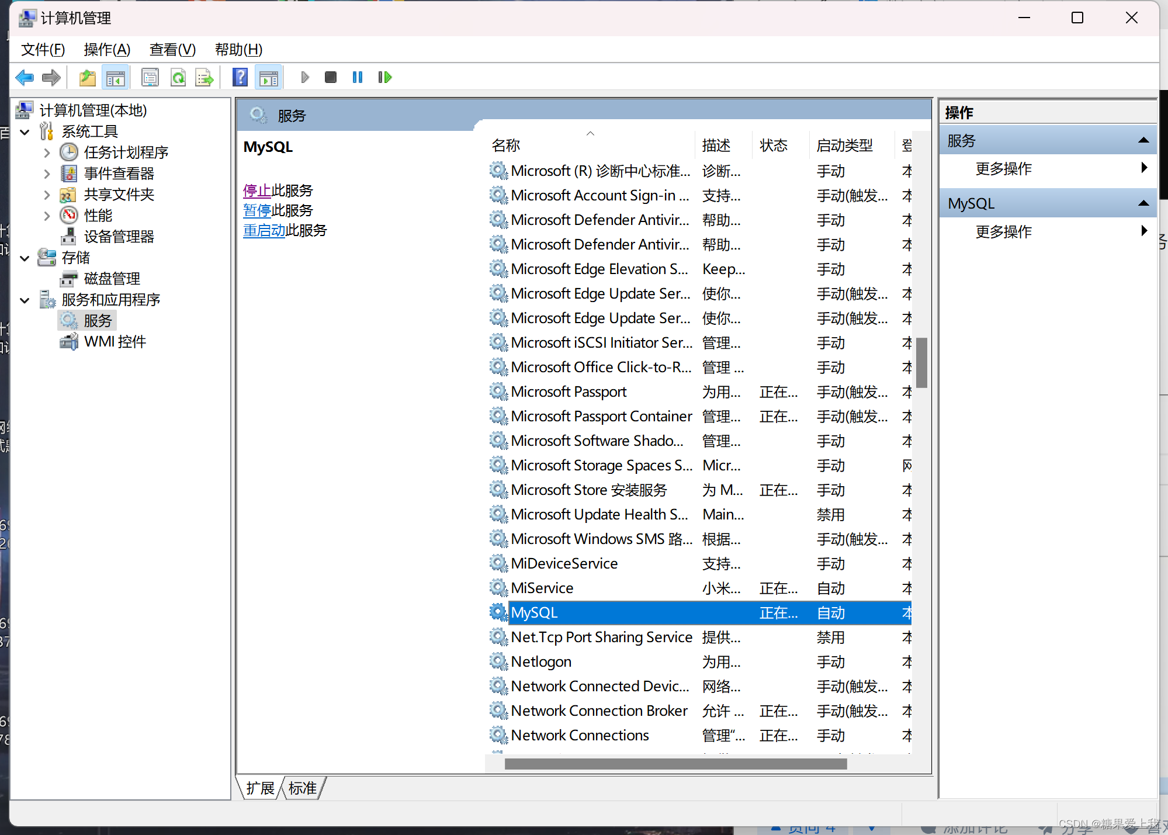Select Task Scheduler (任务计划程序) in tree

click(126, 153)
